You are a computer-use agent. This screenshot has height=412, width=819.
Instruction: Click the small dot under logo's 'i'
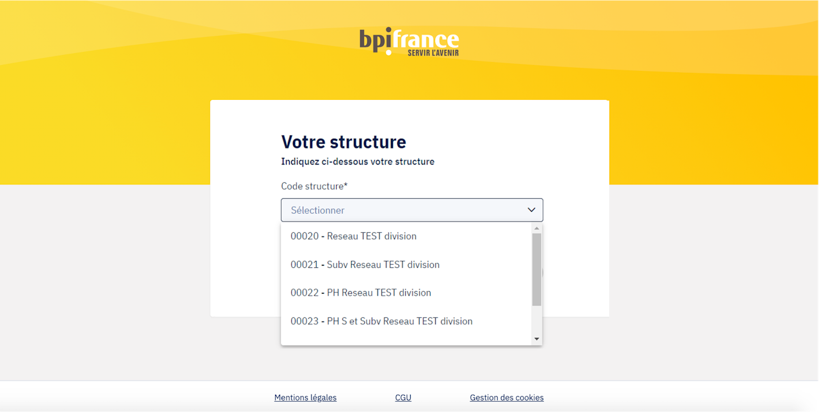388,52
